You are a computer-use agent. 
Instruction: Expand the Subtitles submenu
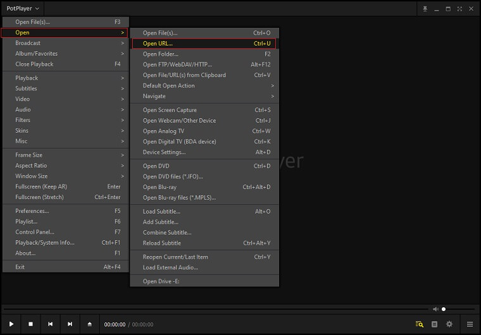[x=66, y=88]
